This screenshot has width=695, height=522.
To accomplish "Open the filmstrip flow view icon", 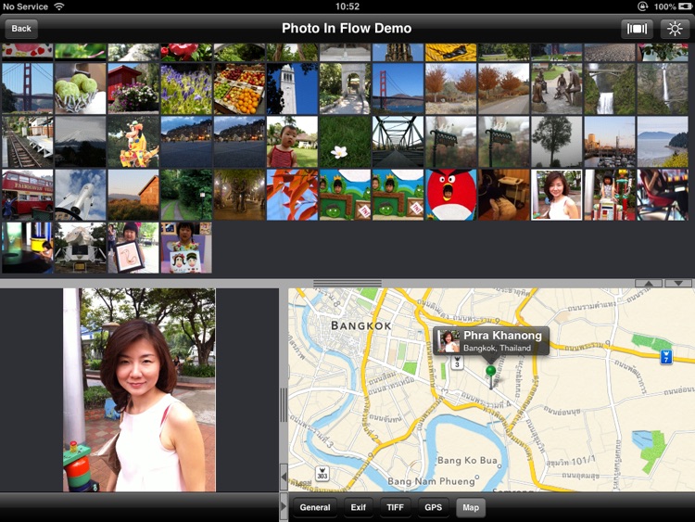I will (637, 30).
